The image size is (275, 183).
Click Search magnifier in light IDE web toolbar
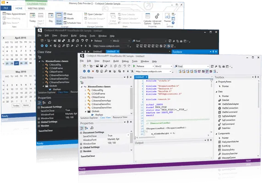(x=106, y=71)
